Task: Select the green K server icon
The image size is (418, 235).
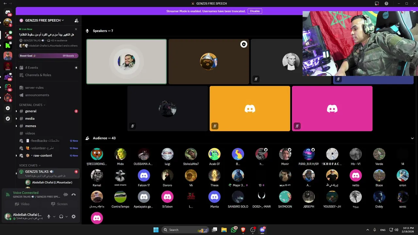Action: point(8,45)
